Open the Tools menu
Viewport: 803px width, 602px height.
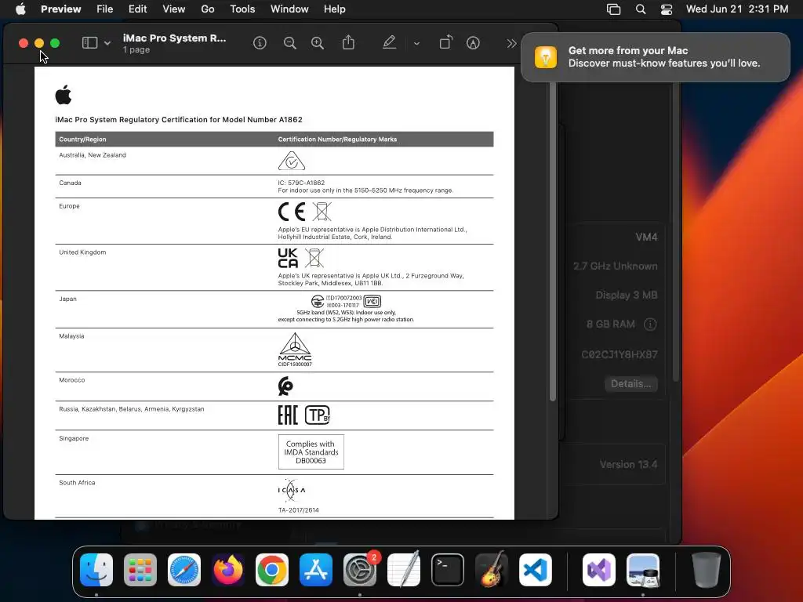coord(242,9)
